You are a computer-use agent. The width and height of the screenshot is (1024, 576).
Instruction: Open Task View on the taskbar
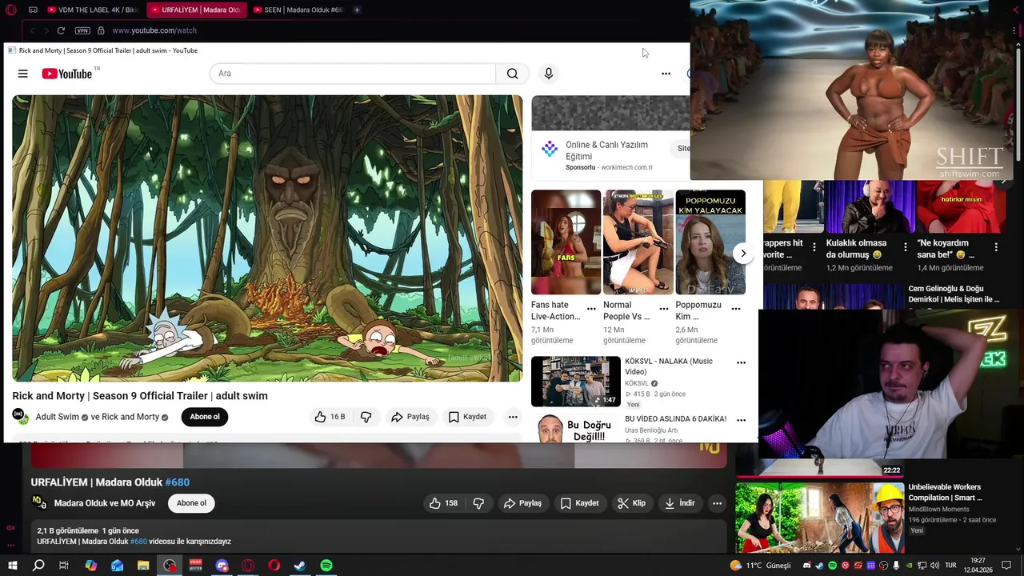pos(64,566)
